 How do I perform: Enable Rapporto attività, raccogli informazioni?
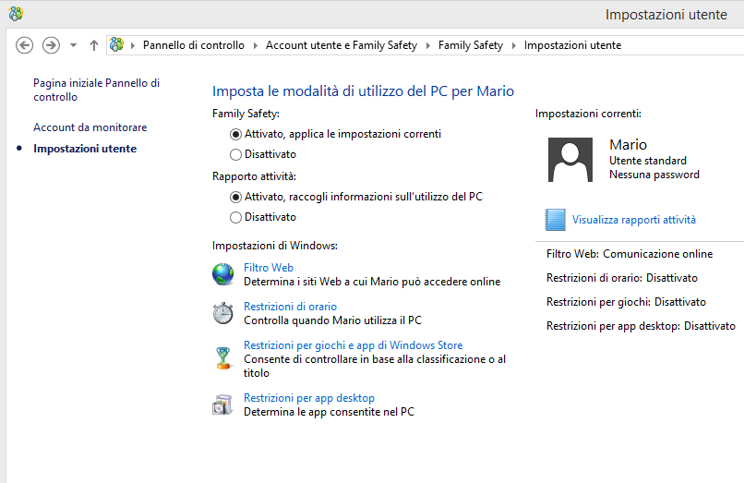click(x=356, y=197)
